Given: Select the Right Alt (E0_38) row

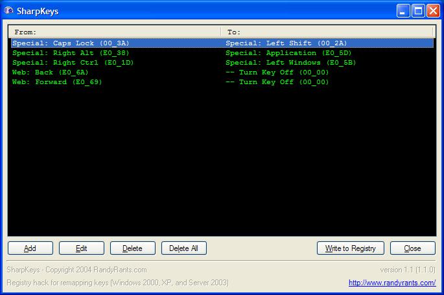Looking at the screenshot, I should (x=222, y=53).
